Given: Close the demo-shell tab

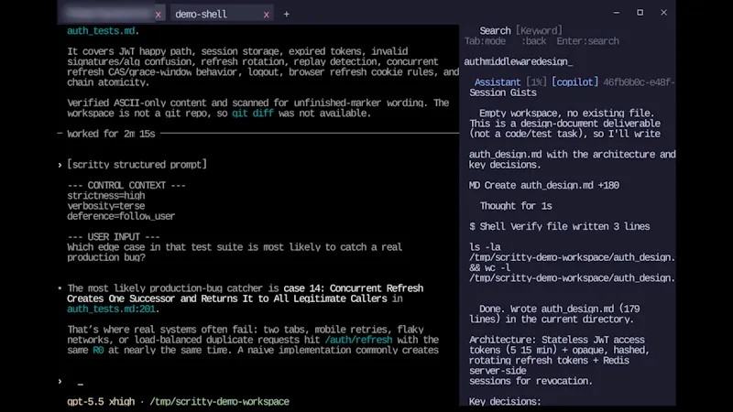Looking at the screenshot, I should (x=266, y=15).
